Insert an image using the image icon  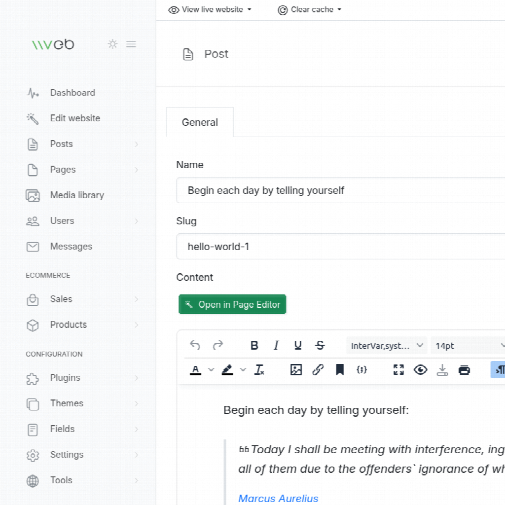296,370
